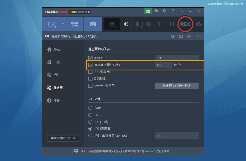Select PNG format radio button
Screen dimensions: 246x161
90,115
